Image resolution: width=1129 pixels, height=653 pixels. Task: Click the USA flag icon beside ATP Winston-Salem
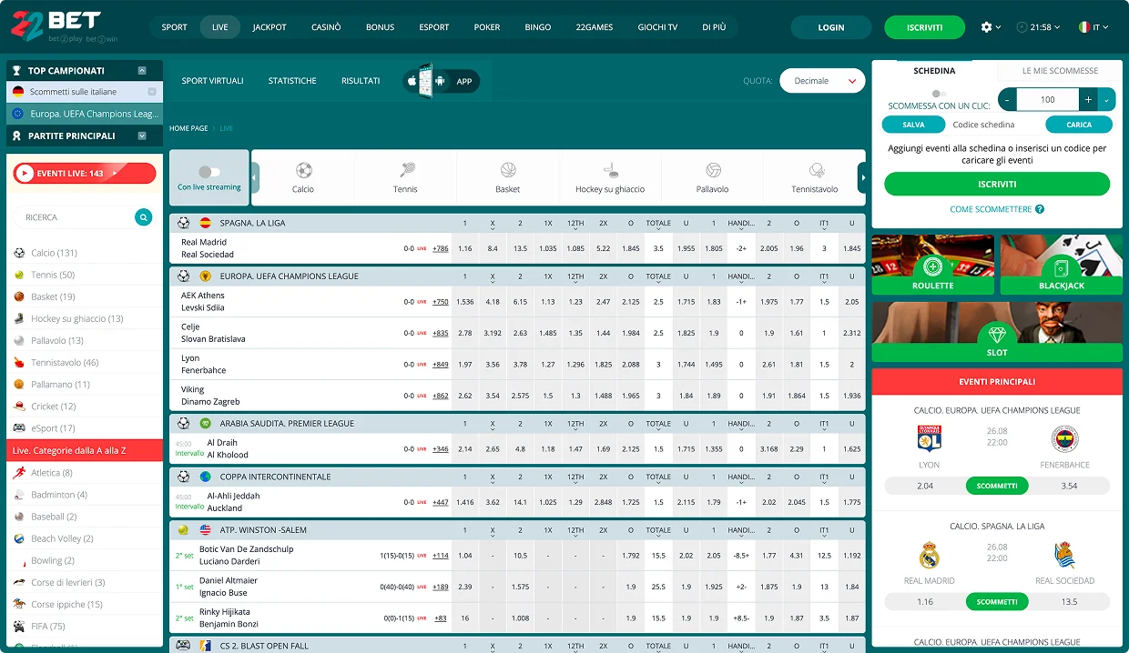click(205, 530)
